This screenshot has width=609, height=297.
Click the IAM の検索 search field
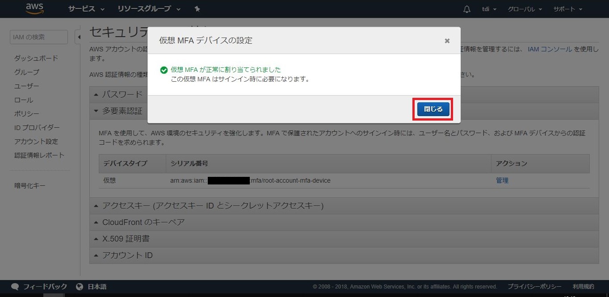point(38,37)
